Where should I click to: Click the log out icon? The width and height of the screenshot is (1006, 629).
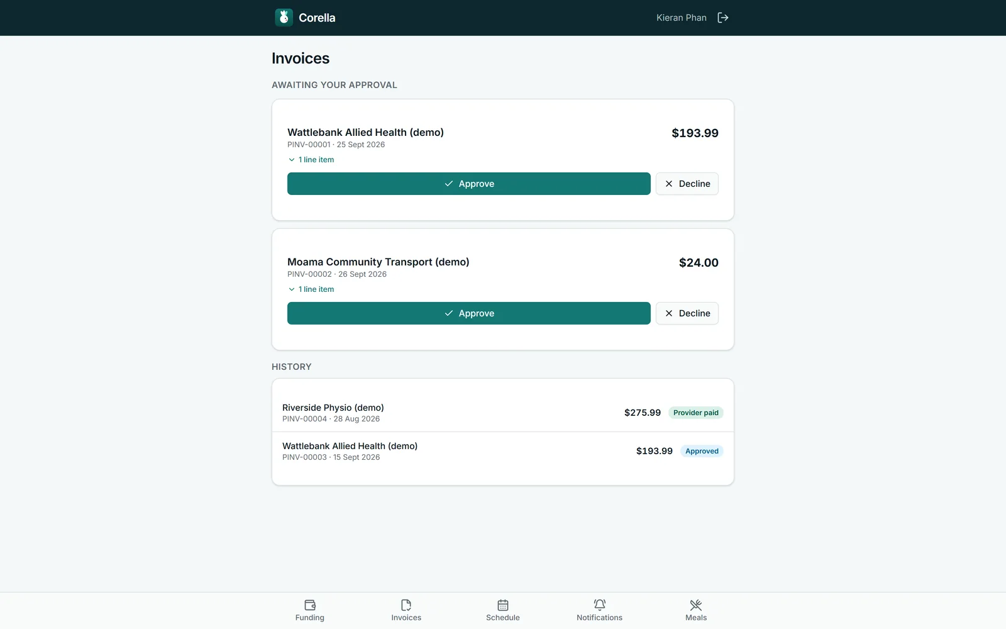click(723, 18)
